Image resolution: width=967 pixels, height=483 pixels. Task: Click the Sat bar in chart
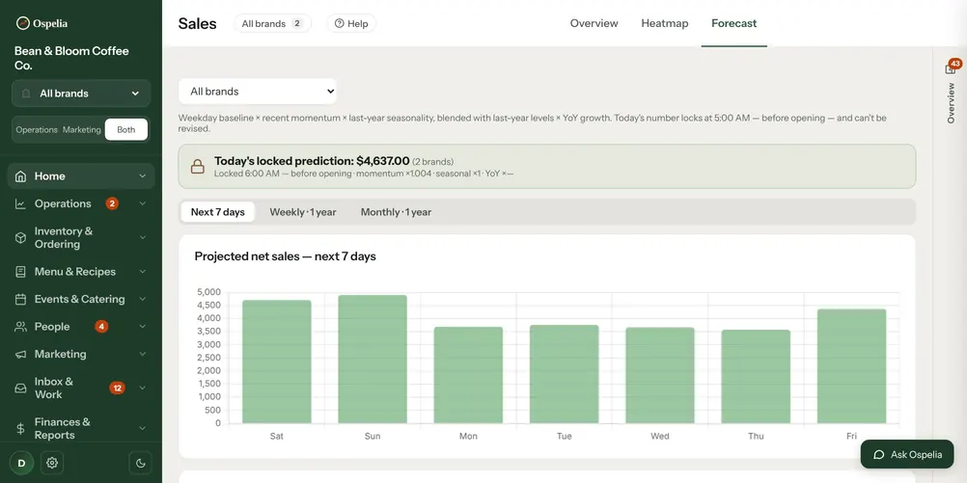(x=277, y=362)
